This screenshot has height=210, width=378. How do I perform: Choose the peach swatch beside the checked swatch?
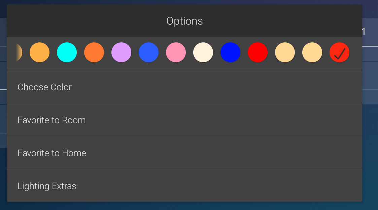coord(312,53)
